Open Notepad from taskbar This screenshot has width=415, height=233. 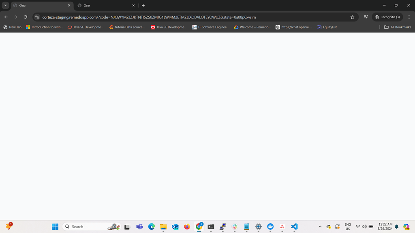(x=246, y=227)
